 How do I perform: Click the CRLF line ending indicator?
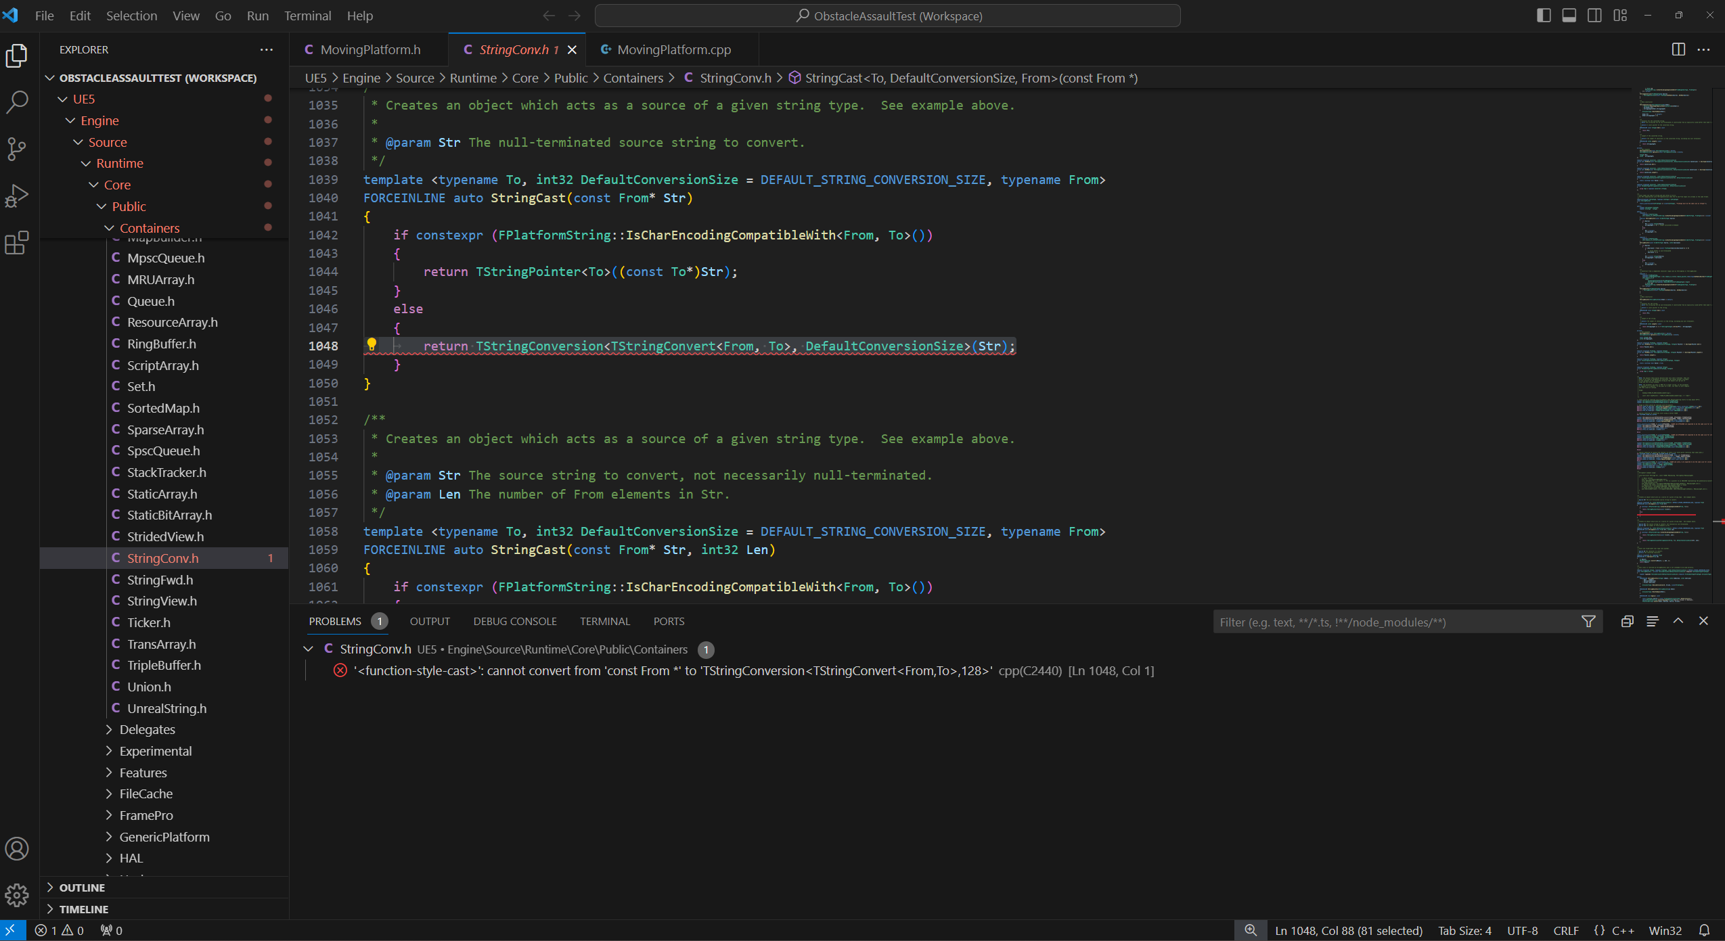pyautogui.click(x=1565, y=930)
